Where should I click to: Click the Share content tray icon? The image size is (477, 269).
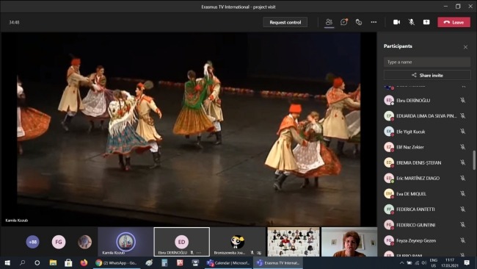point(426,22)
